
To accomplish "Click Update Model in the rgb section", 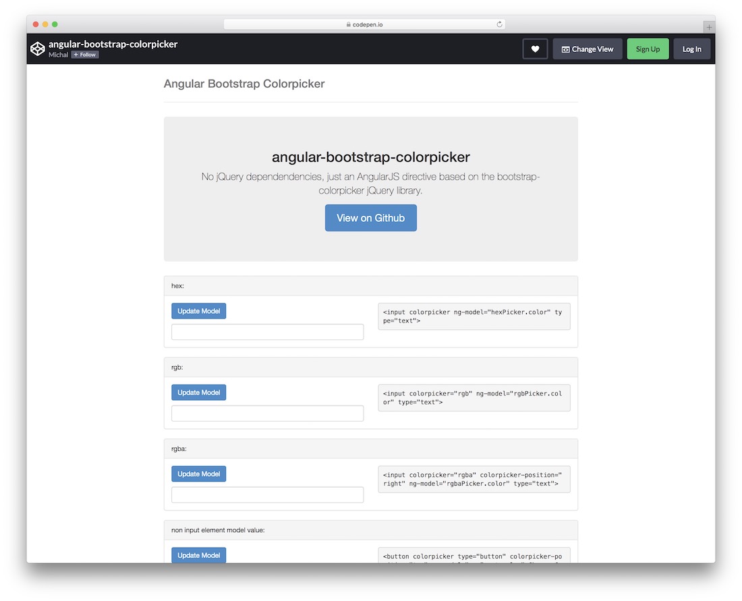I will pyautogui.click(x=198, y=392).
